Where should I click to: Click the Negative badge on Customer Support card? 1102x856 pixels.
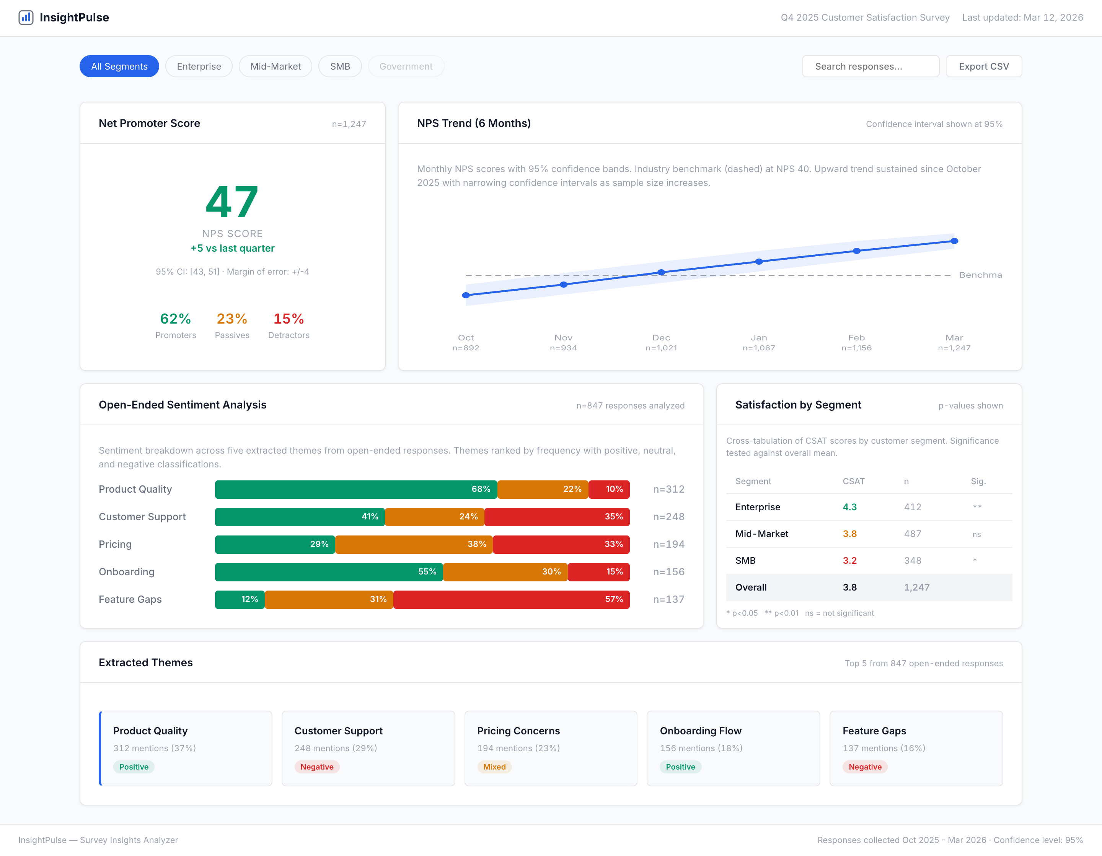pos(316,767)
